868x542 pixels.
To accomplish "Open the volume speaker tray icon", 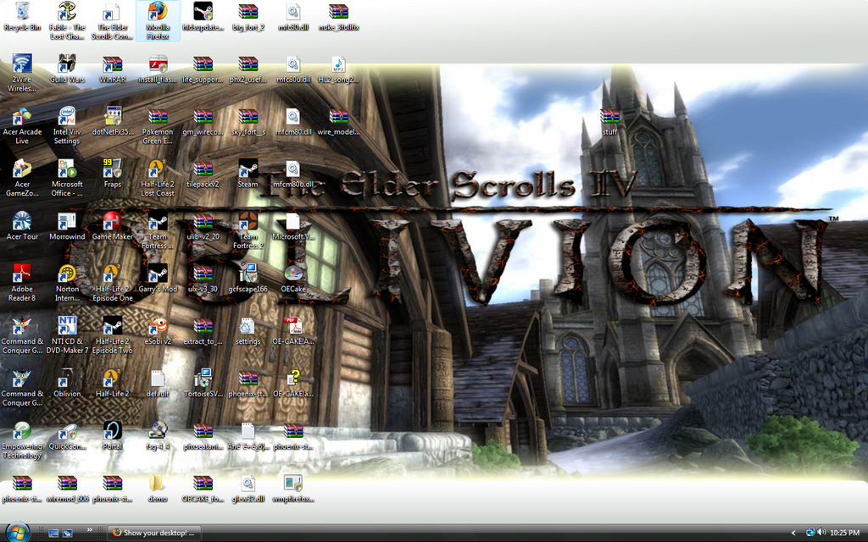I will [821, 533].
